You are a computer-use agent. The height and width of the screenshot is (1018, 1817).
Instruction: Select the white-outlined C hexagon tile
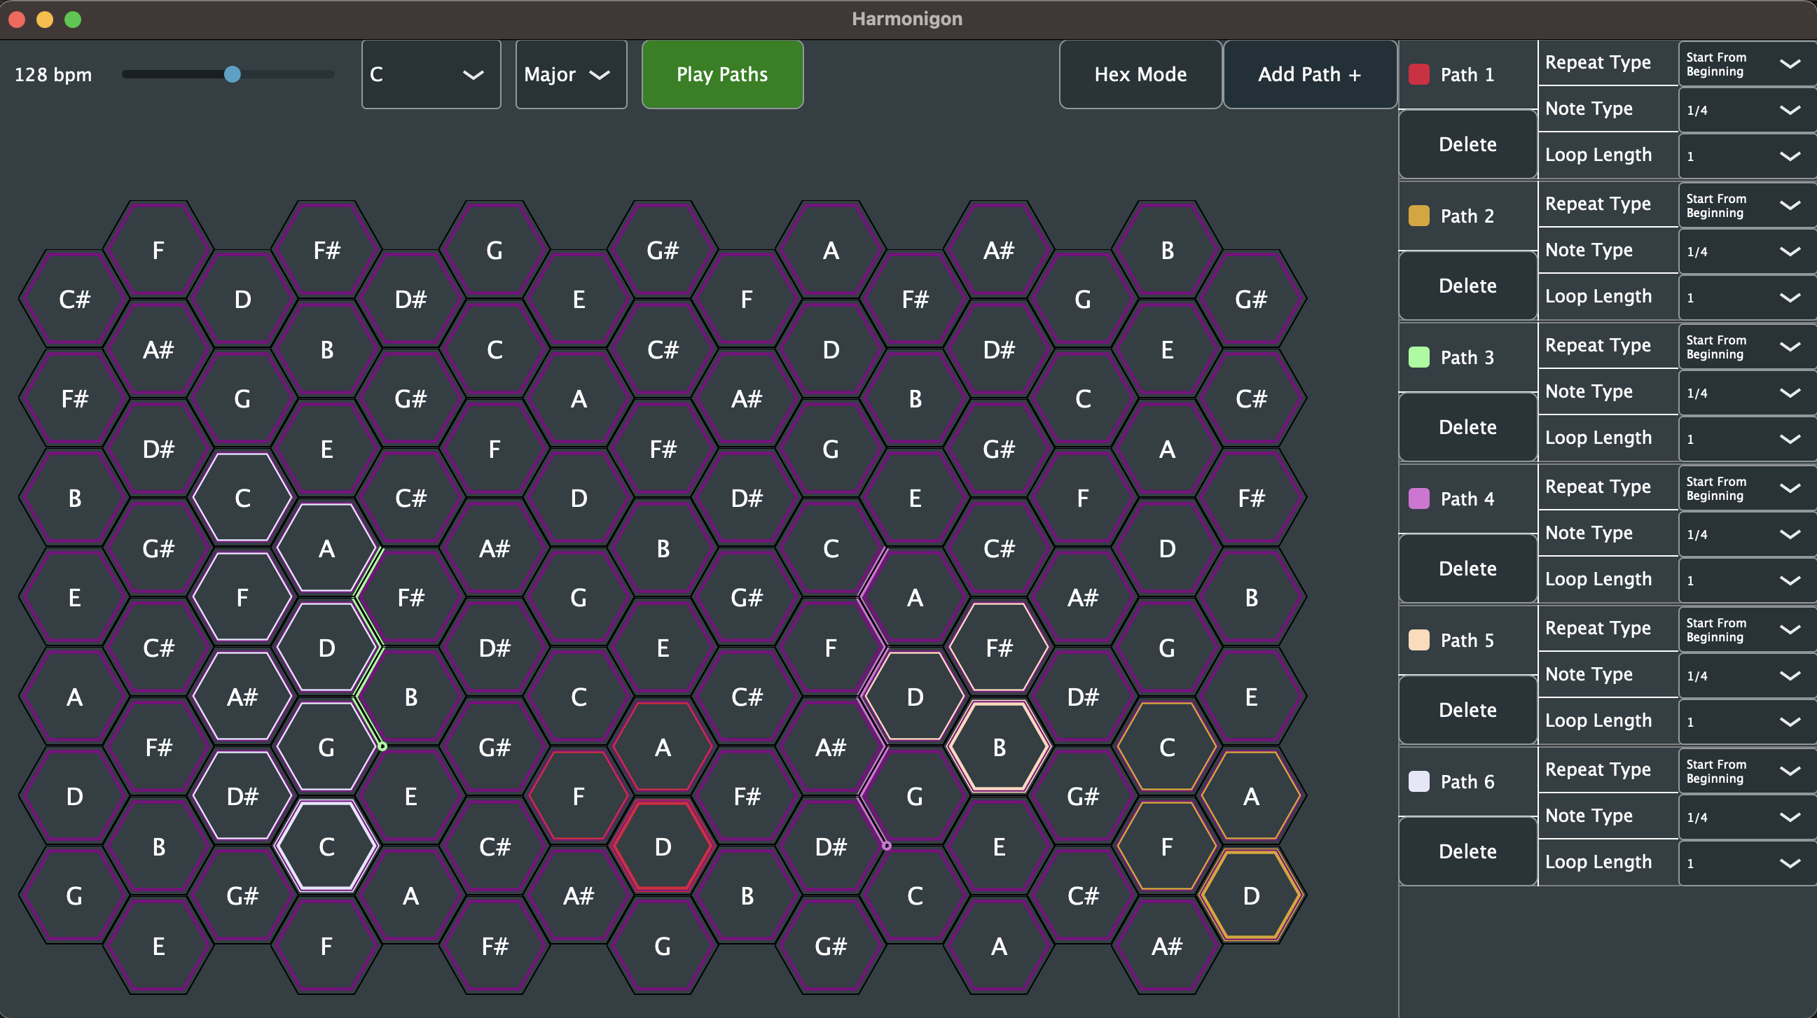coord(326,846)
